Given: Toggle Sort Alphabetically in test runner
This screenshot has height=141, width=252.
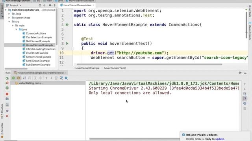Looking at the screenshot, I should point(24,78).
